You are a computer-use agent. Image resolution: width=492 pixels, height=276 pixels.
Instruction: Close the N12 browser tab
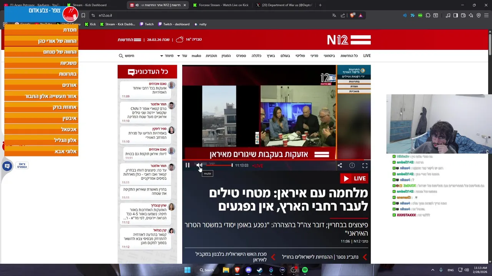pos(184,5)
